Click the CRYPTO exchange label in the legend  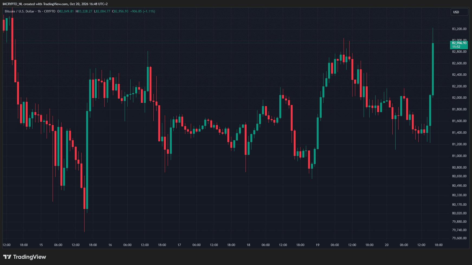pos(50,11)
